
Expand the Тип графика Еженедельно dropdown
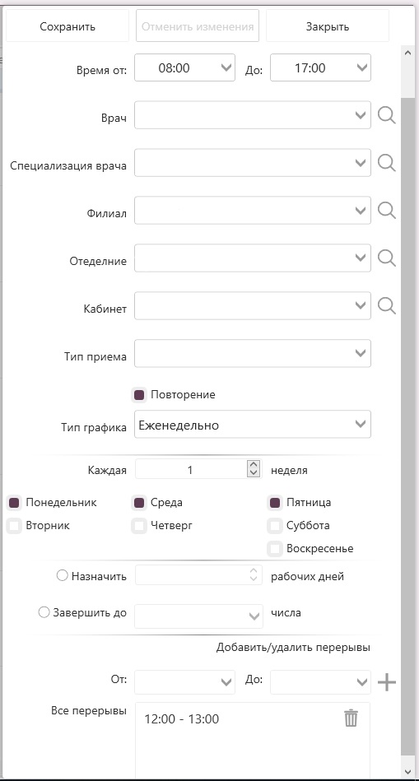253,425
